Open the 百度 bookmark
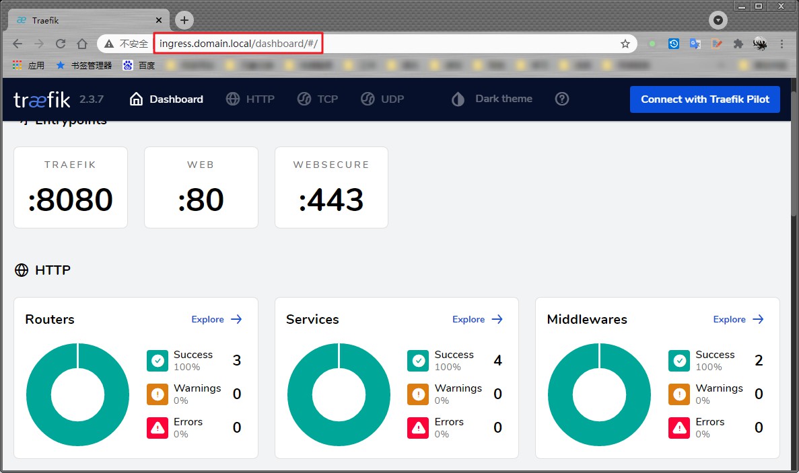Image resolution: width=799 pixels, height=473 pixels. (139, 65)
